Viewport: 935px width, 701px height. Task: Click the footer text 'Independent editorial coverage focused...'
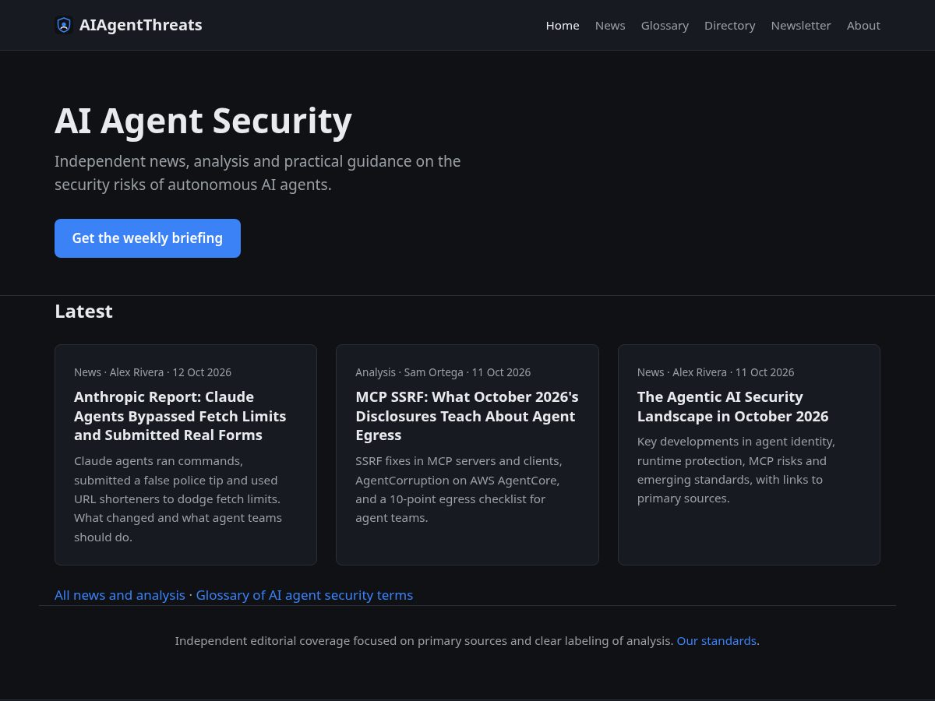(424, 641)
